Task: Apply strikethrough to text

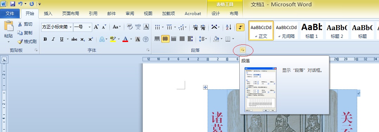Action: [74, 39]
